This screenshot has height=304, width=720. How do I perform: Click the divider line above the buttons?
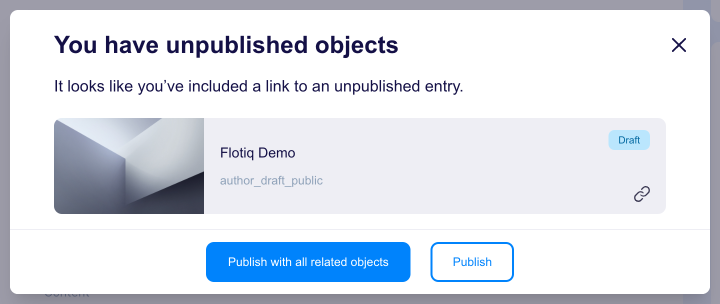(360, 229)
